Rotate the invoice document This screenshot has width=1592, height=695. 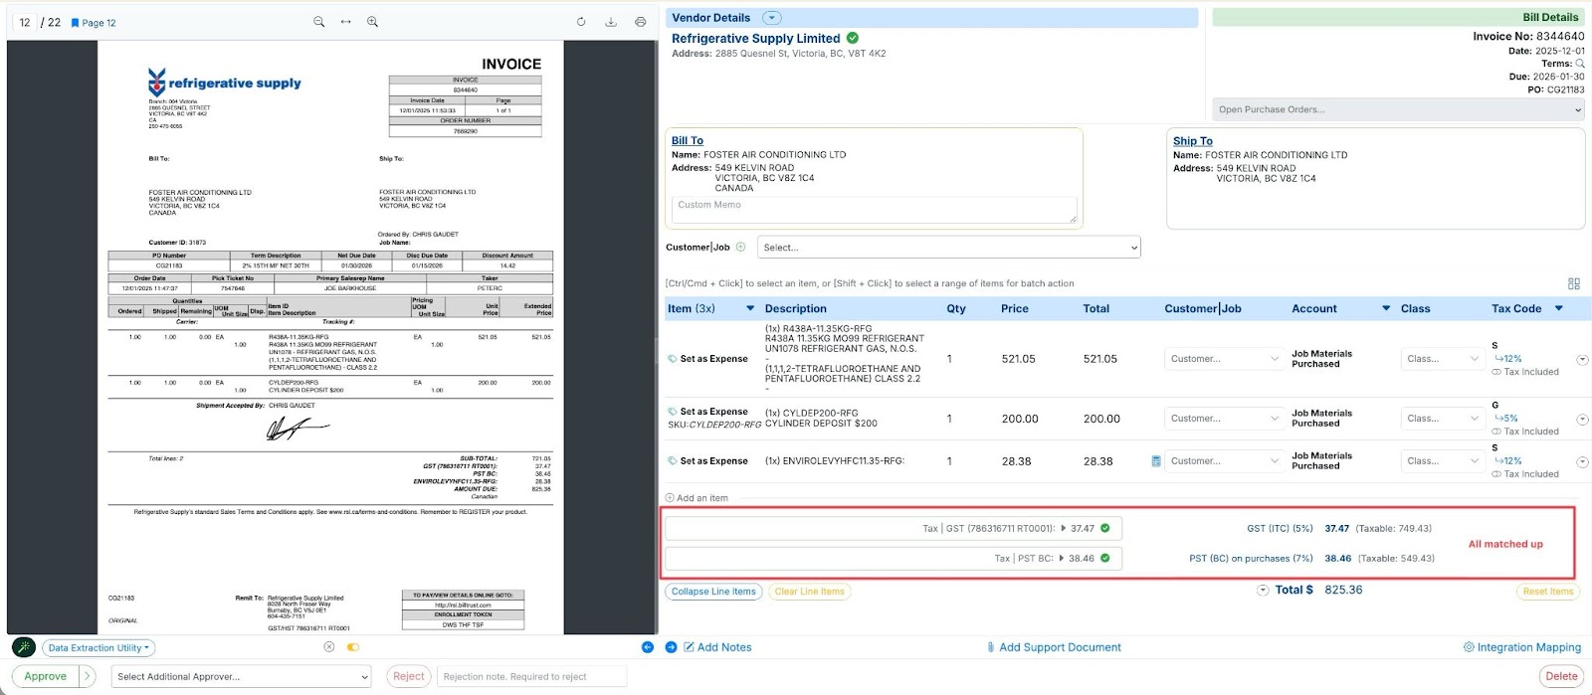coord(582,22)
